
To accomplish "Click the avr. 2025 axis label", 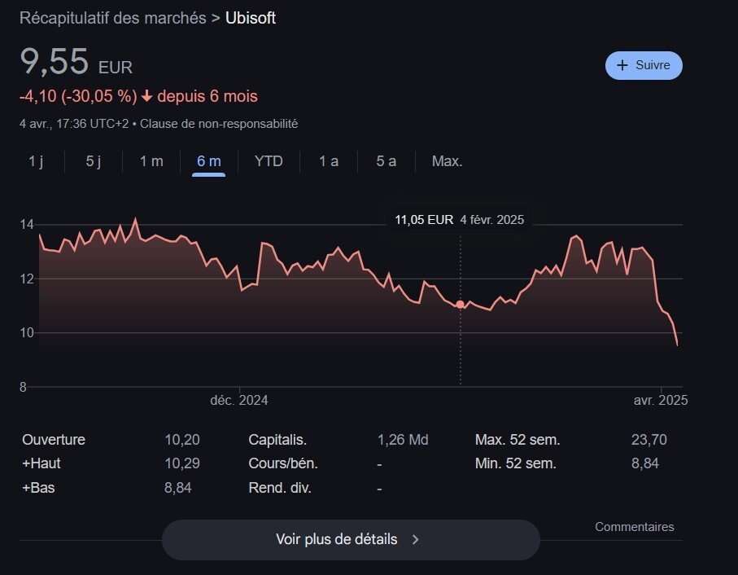I will (x=661, y=401).
